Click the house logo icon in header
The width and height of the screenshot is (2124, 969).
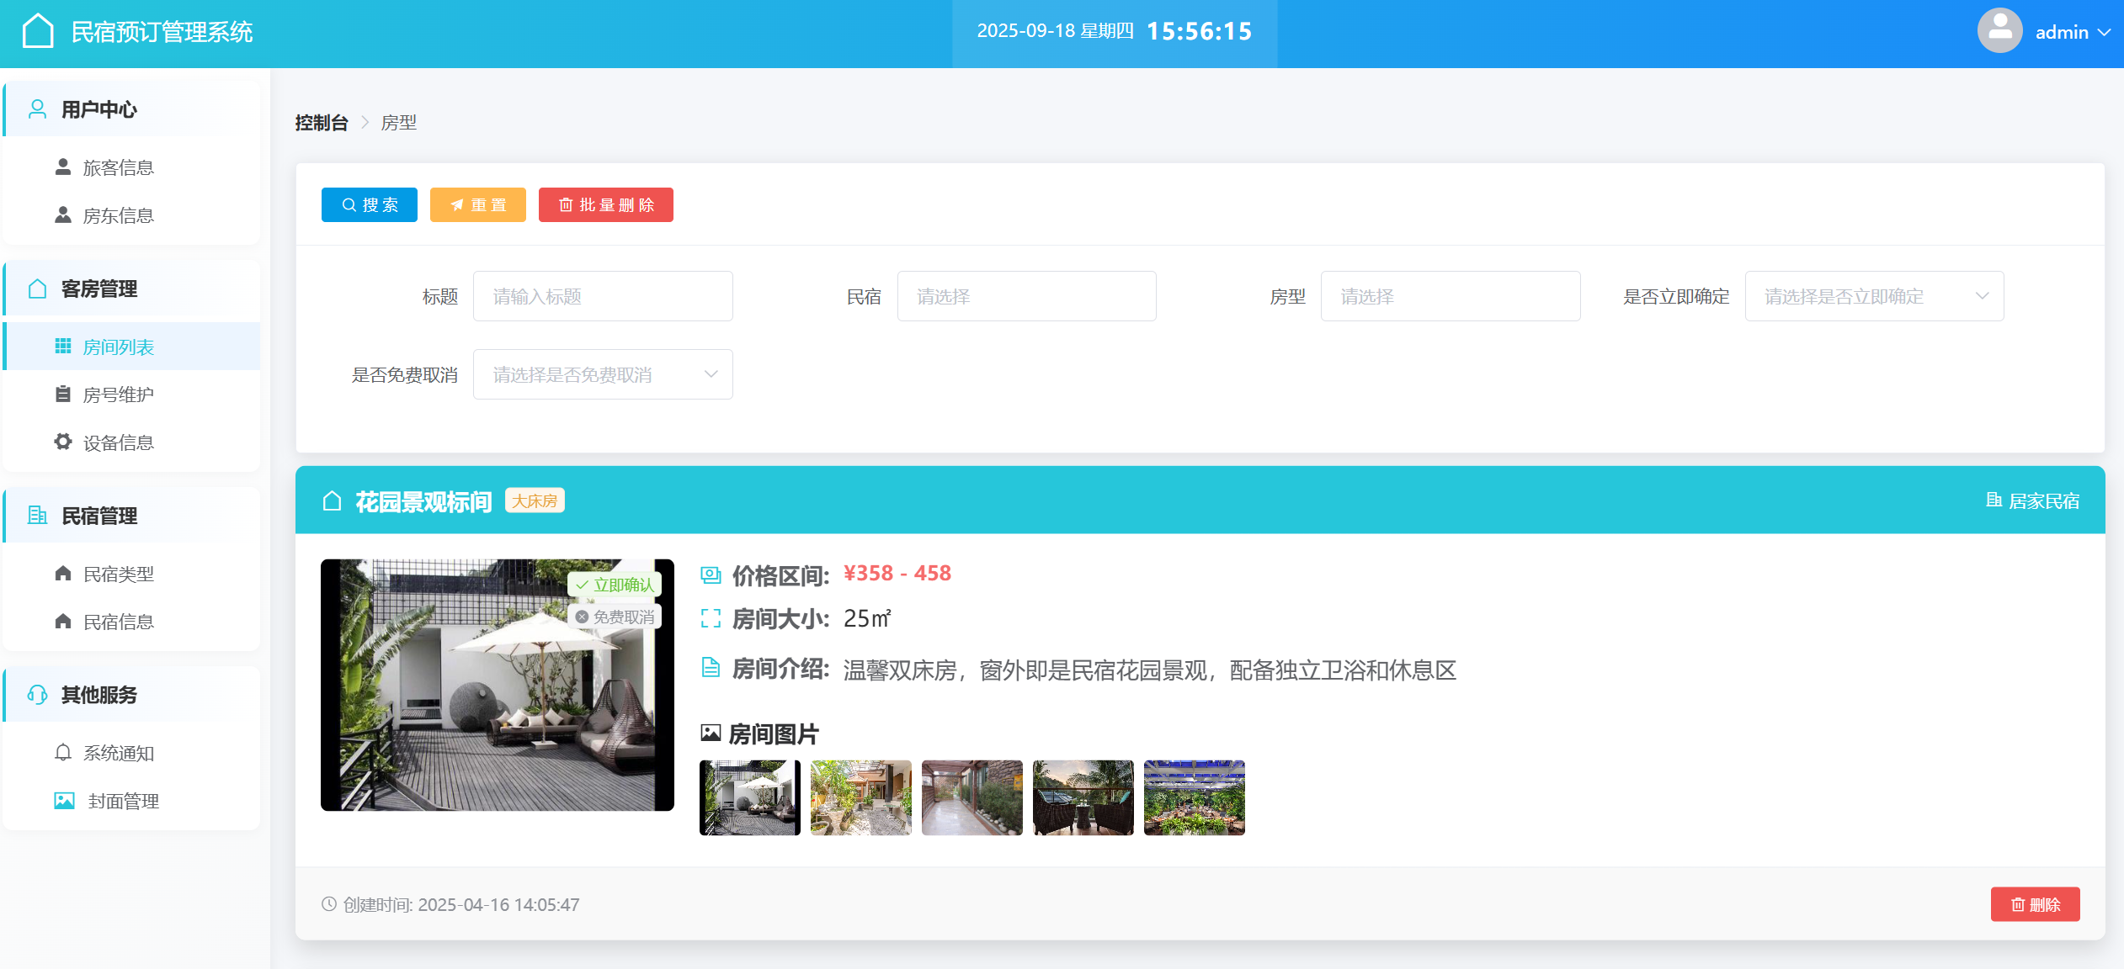point(38,32)
